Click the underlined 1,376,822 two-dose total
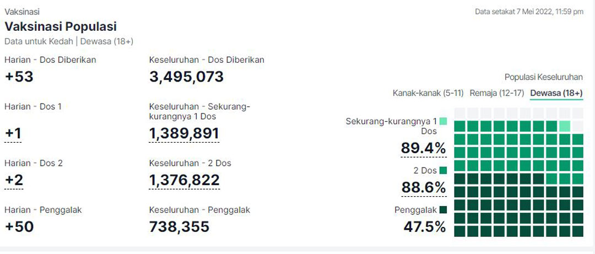The width and height of the screenshot is (595, 254). coord(184,180)
